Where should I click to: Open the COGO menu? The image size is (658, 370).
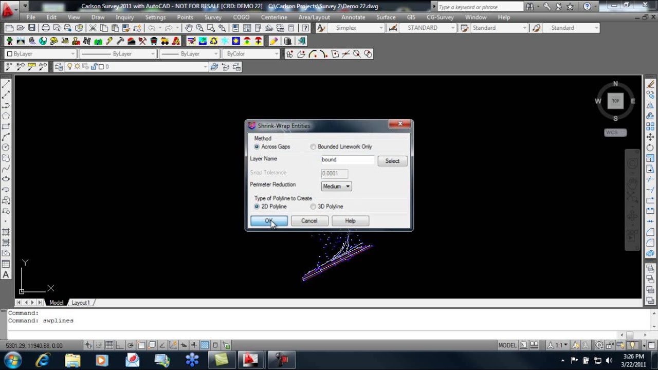coord(241,17)
